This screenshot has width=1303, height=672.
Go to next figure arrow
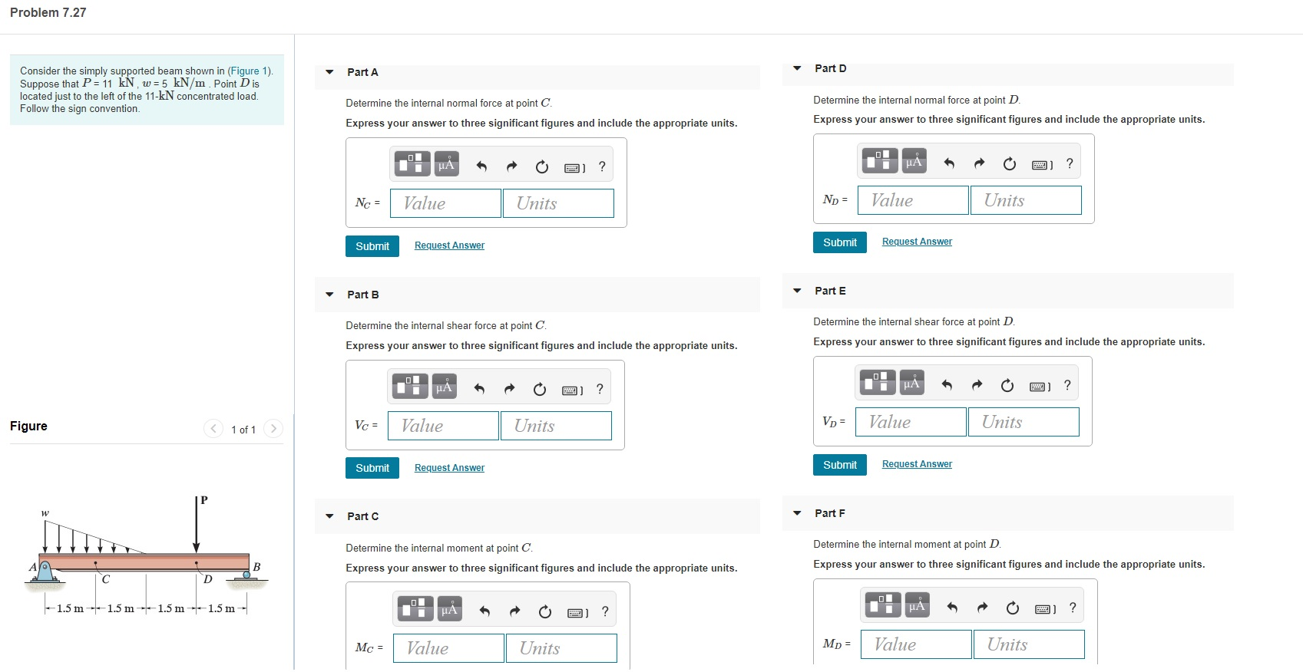[273, 429]
